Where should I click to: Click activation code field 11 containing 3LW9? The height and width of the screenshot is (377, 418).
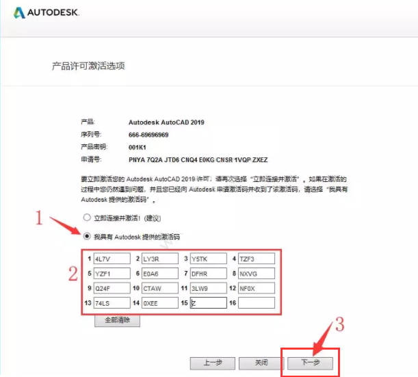point(209,288)
